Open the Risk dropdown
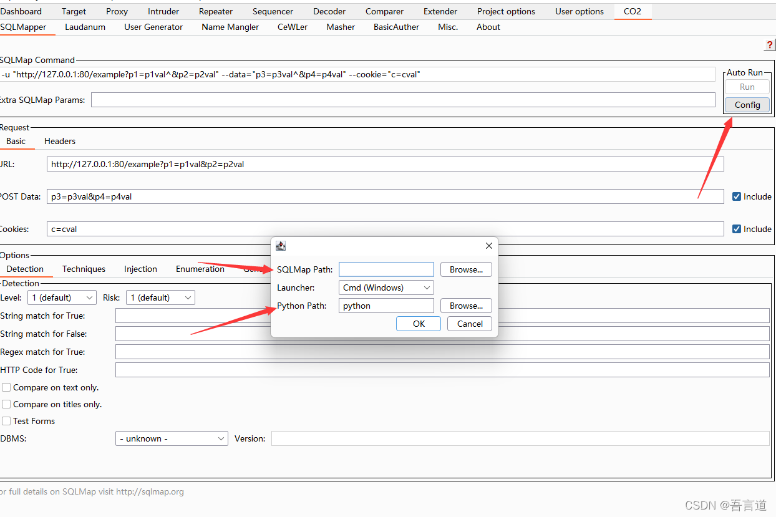 (160, 297)
